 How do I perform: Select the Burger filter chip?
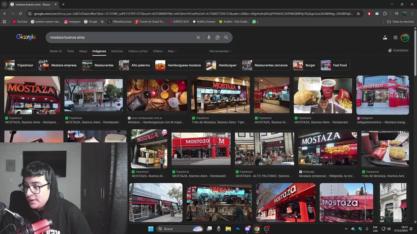(x=305, y=65)
